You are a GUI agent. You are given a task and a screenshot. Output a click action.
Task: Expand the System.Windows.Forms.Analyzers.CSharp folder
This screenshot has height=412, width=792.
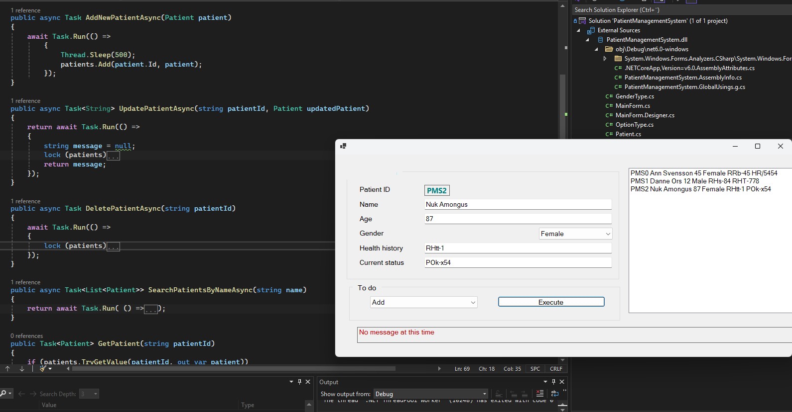click(x=605, y=59)
